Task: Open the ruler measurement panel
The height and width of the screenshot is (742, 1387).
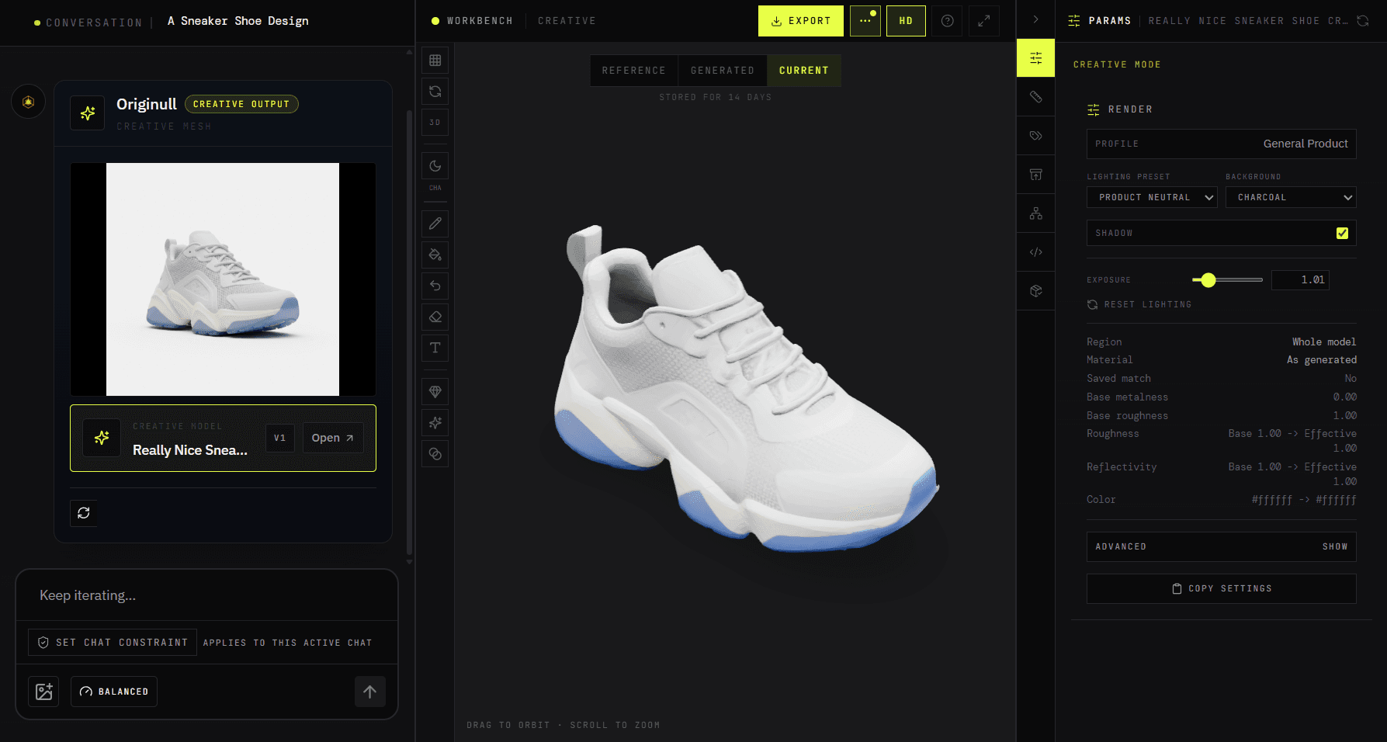Action: 1035,97
